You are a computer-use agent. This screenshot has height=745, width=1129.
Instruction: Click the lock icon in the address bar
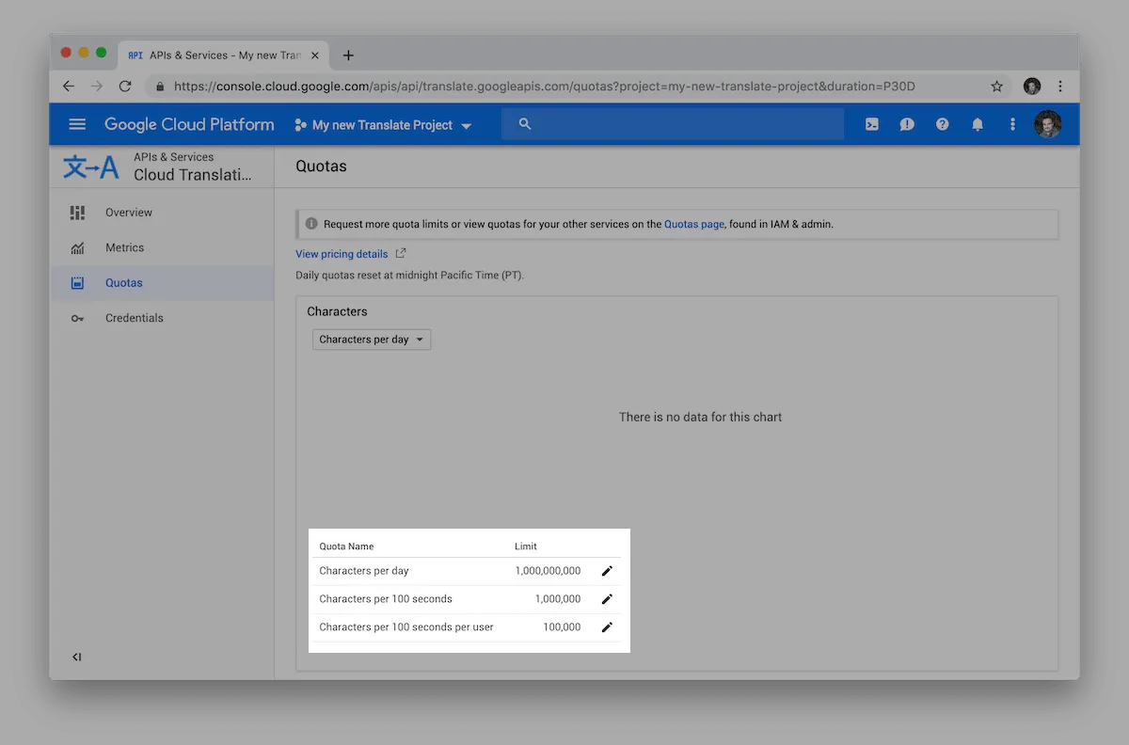coord(160,86)
